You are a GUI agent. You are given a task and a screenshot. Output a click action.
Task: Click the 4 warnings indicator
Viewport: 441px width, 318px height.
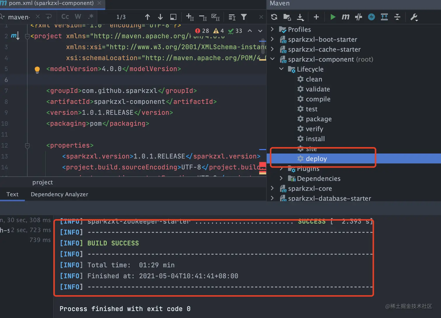pos(218,31)
